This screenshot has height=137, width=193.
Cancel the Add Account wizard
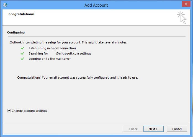pos(177,129)
